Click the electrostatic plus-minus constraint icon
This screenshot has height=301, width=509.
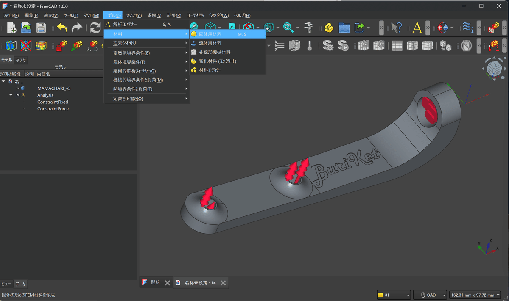pyautogui.click(x=442, y=28)
